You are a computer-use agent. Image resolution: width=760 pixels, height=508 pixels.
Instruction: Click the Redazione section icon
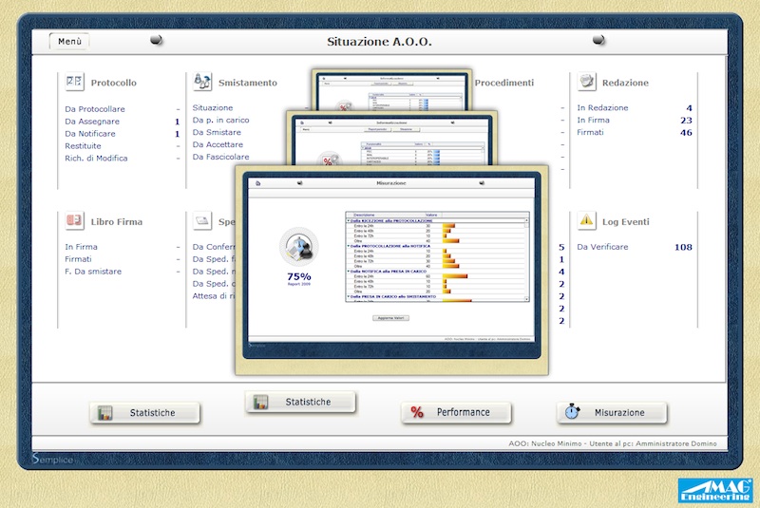[x=587, y=83]
